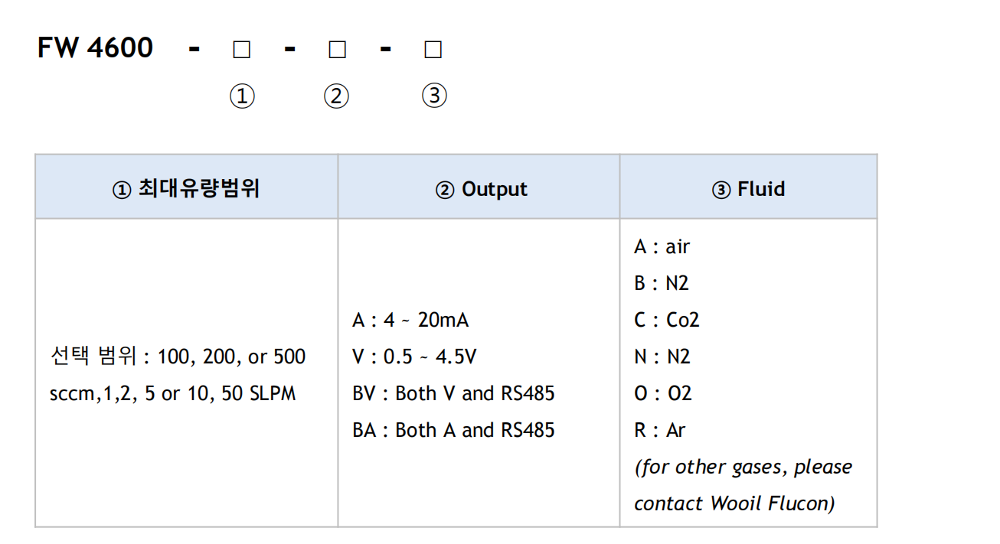Click the Output column header
Viewport: 1000px width, 544px height.
tap(481, 189)
